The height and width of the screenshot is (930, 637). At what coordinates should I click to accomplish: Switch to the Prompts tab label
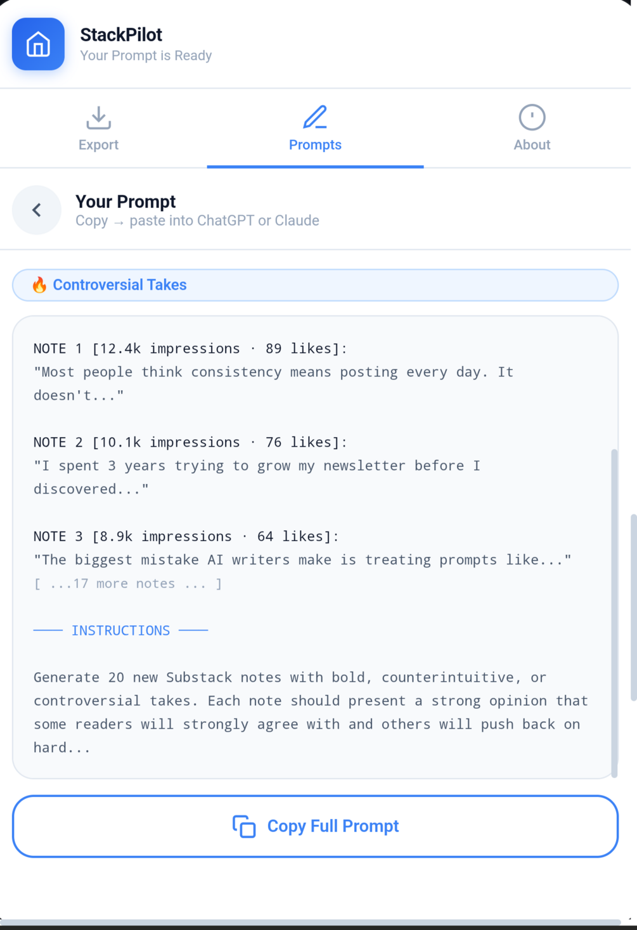pyautogui.click(x=315, y=145)
